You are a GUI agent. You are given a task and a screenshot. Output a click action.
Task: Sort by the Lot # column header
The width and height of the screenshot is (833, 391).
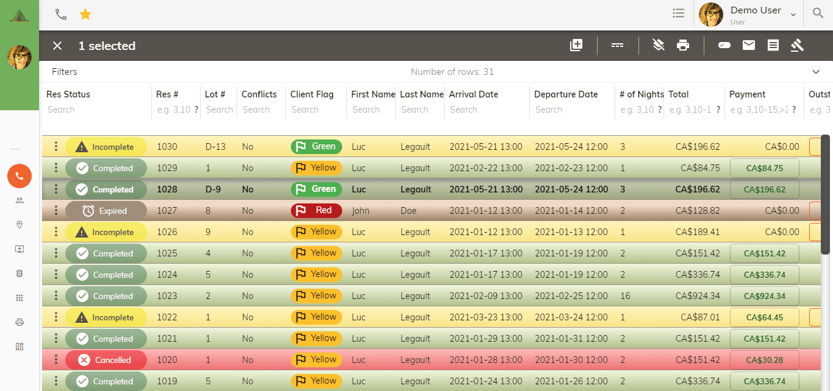(x=215, y=94)
